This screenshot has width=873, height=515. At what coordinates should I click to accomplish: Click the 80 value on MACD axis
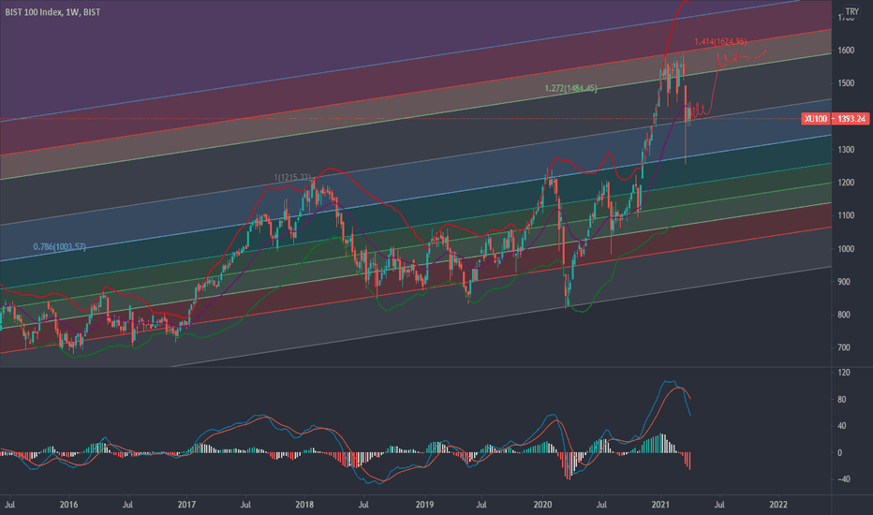pos(842,399)
